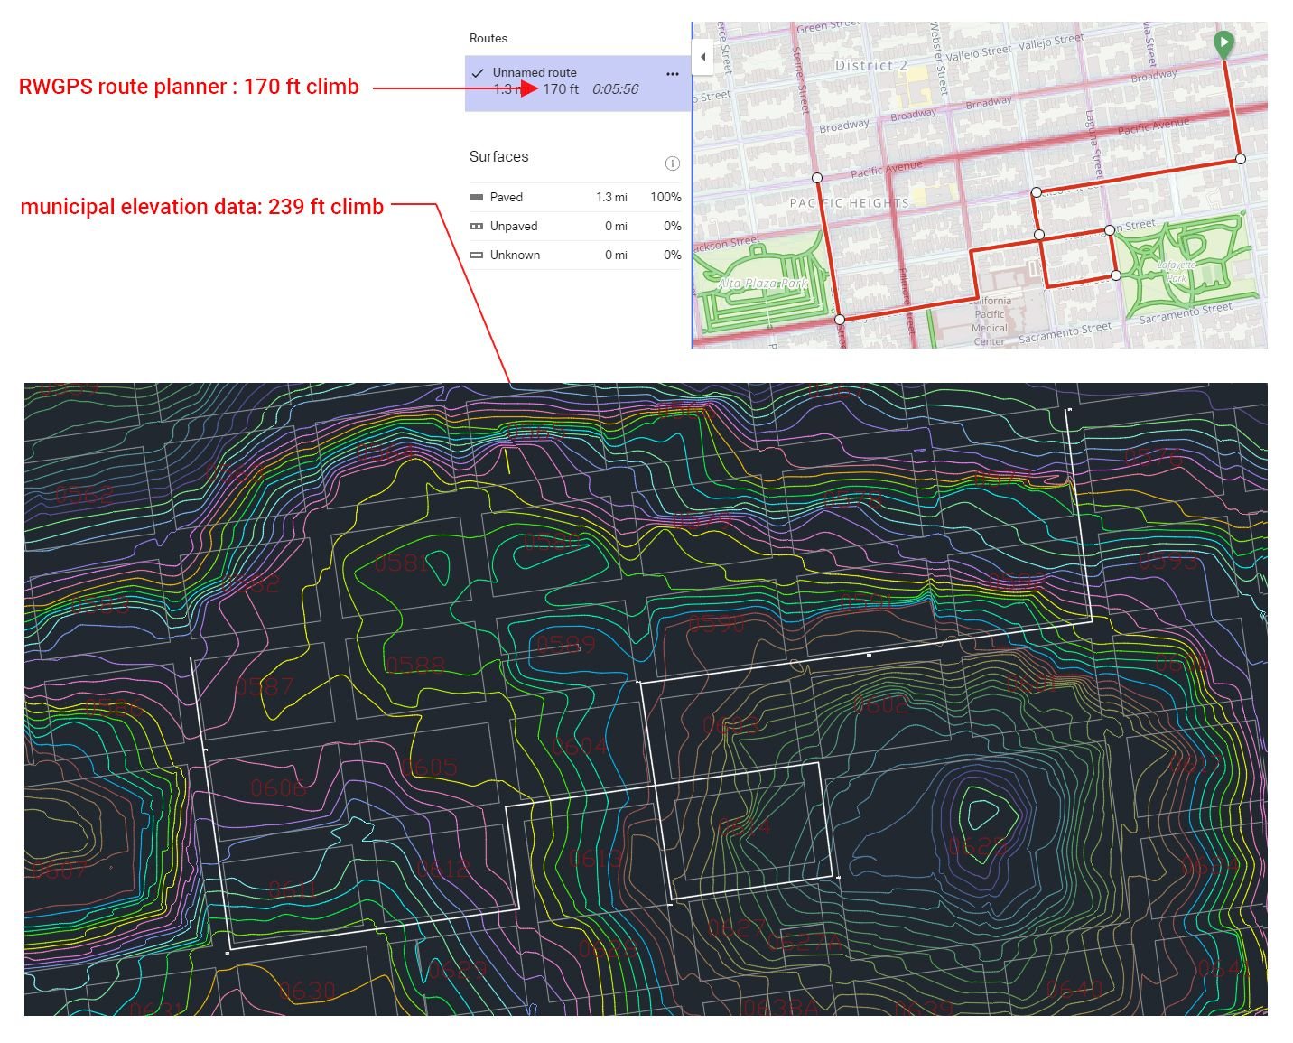Select the Unnamed route entry

578,82
